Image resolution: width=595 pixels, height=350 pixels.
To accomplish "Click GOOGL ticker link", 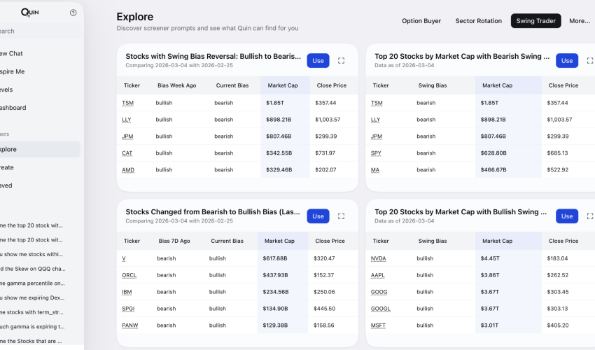I will click(381, 309).
